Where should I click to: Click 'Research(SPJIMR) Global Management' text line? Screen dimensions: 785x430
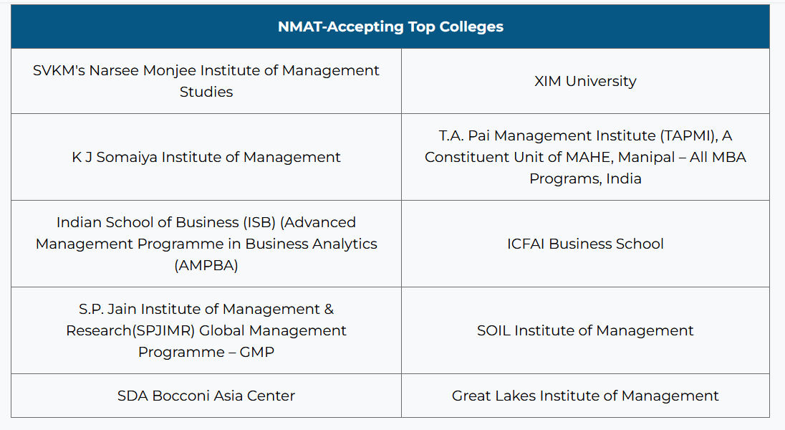point(206,330)
